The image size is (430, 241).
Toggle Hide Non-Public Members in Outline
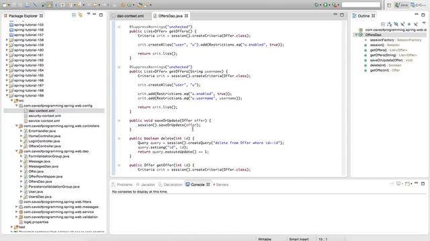[409, 24]
